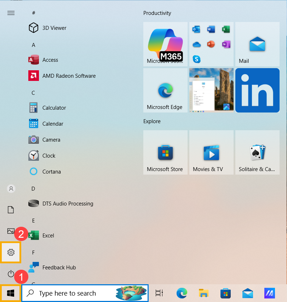
Task: Open the user account menu
Action: click(11, 188)
